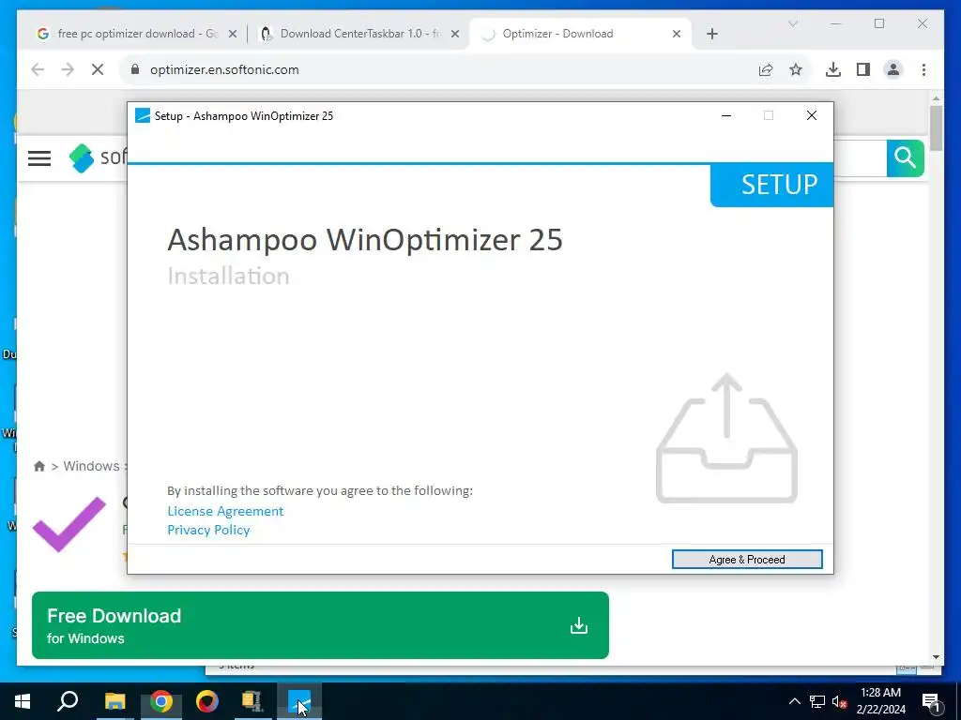This screenshot has width=961, height=720.
Task: Click the Softonic logo
Action: [98, 157]
